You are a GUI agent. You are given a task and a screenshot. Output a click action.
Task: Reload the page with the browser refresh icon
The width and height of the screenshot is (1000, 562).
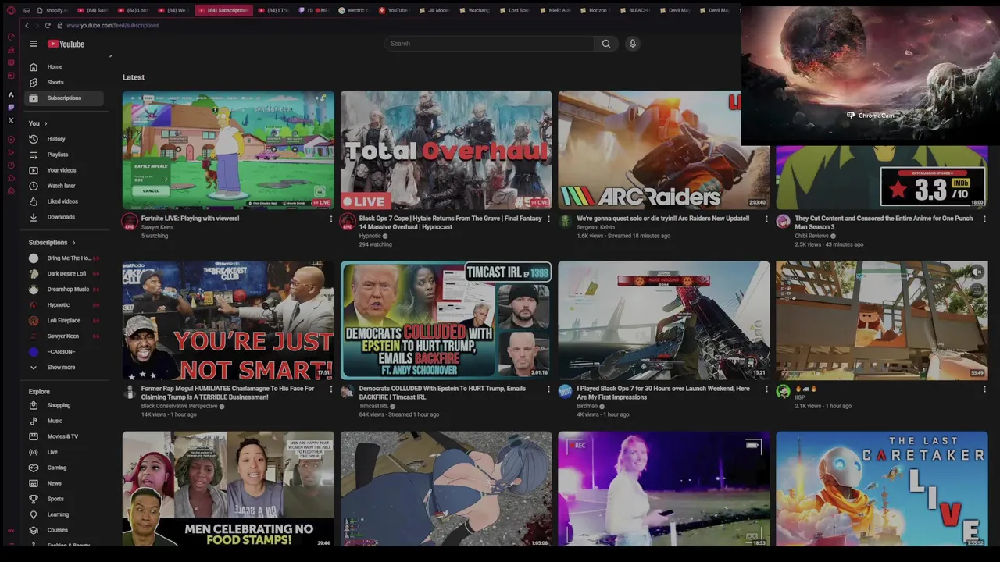[48, 25]
